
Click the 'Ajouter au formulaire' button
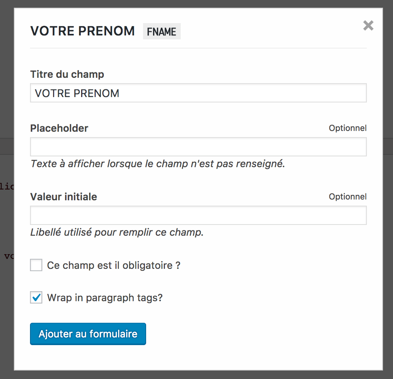coord(88,334)
